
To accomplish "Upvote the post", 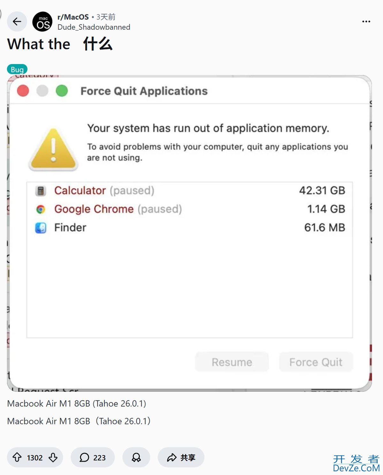I will click(x=17, y=457).
